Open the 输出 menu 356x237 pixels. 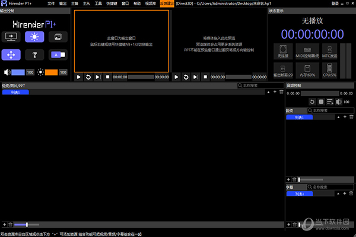tap(63, 4)
